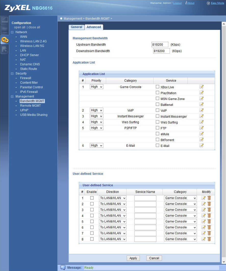Image resolution: width=226 pixels, height=271 pixels.
Task: Edit the MSN Game Zone service rule
Action: 202,98
